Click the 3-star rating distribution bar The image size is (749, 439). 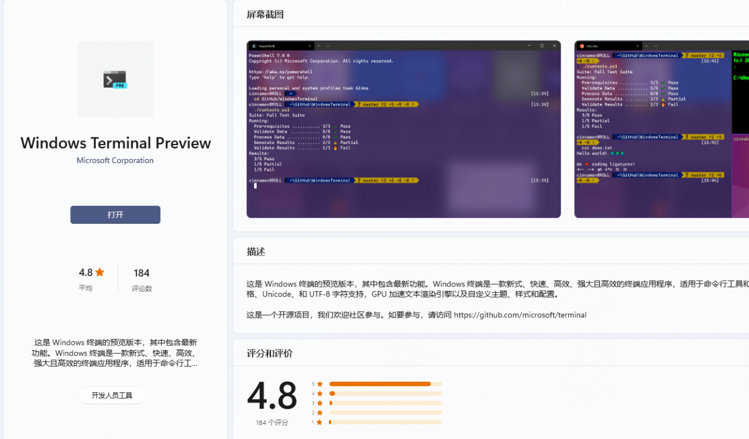point(386,403)
